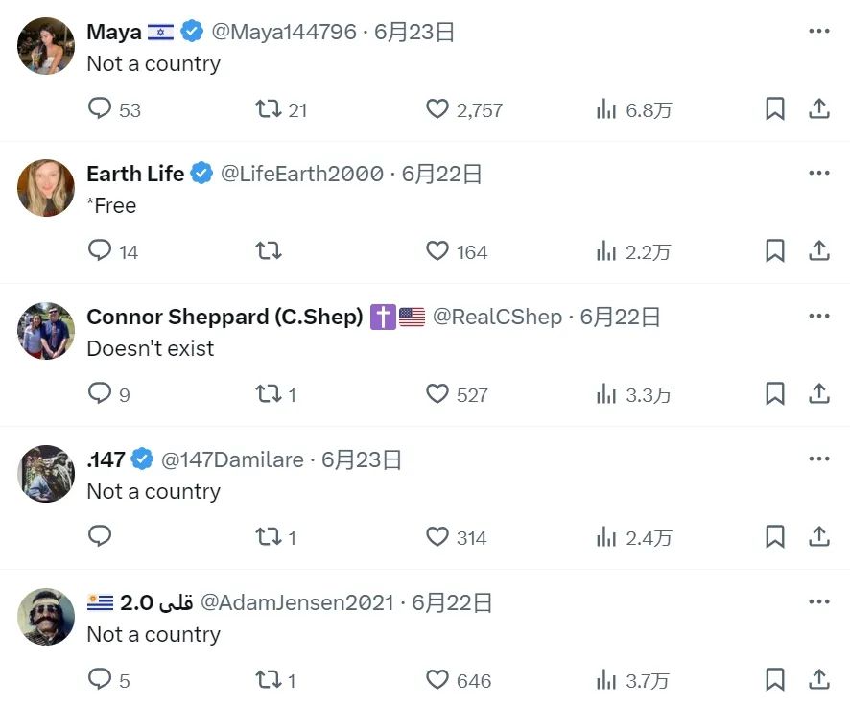This screenshot has height=706, width=850.
Task: Like Earth Life's "*Free" tweet
Action: [437, 251]
